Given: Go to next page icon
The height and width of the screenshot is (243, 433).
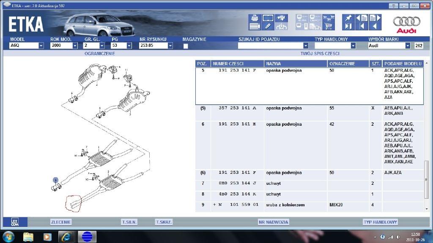Looking at the screenshot, I should pyautogui.click(x=375, y=18).
